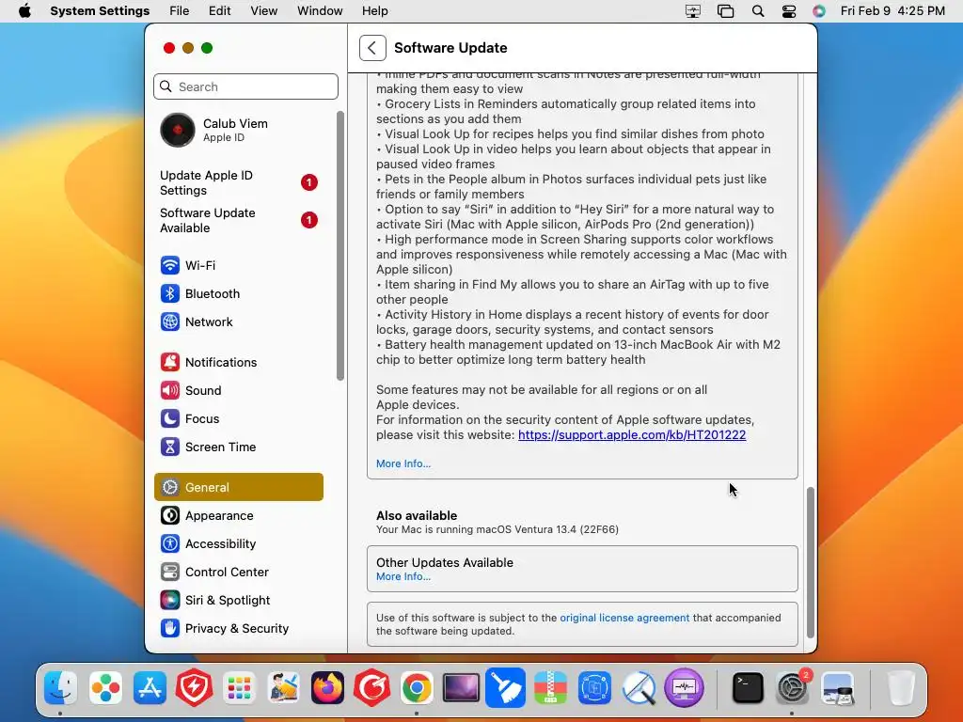Screen dimensions: 963x722
Task: Open Launchpad from the Dock
Action: (238, 687)
